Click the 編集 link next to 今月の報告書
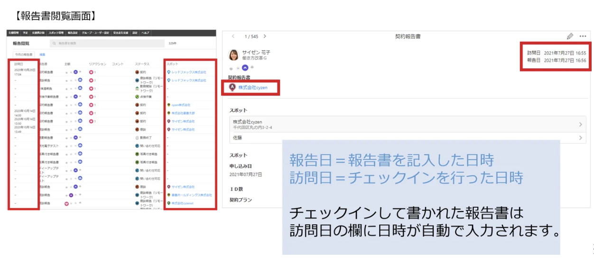The height and width of the screenshot is (260, 594). point(42,55)
